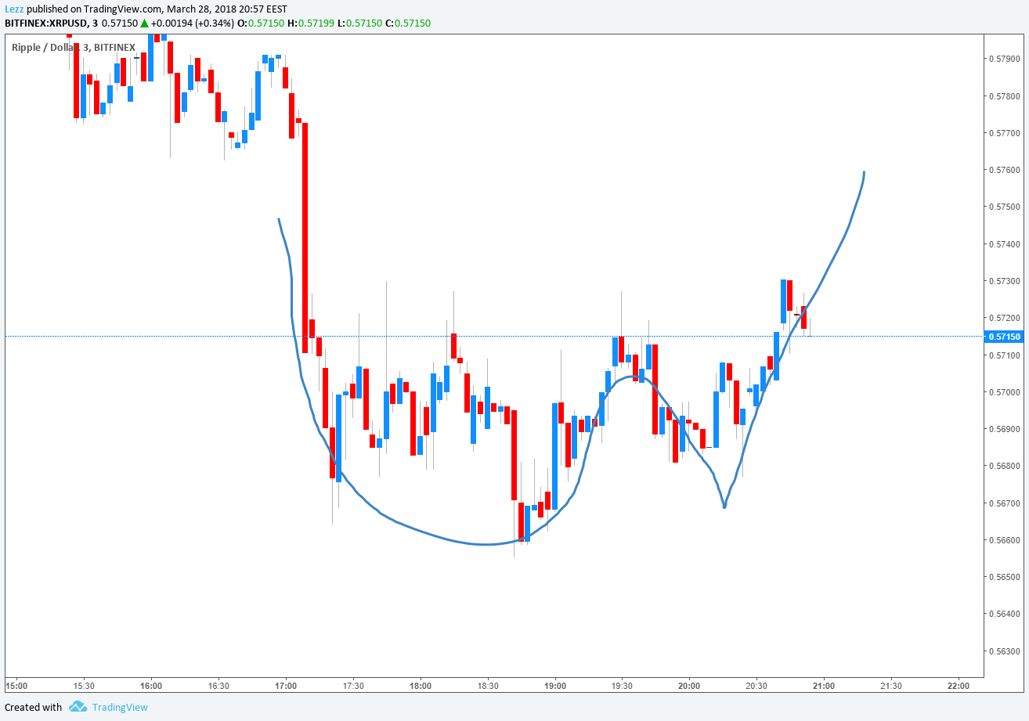
Task: Click the green up-arrow change indicator
Action: point(144,23)
